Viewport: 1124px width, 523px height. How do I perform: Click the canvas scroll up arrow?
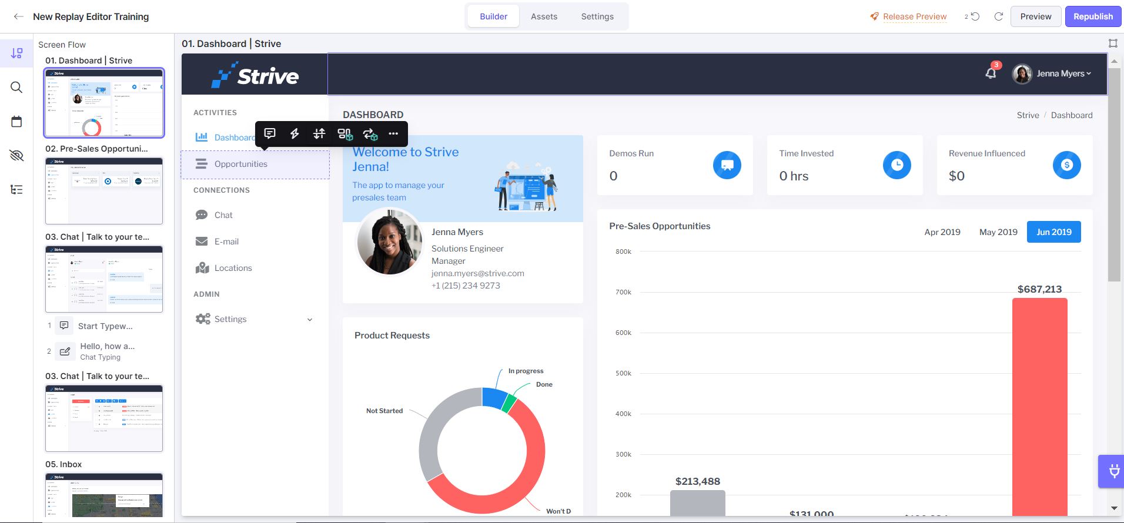pyautogui.click(x=1114, y=61)
